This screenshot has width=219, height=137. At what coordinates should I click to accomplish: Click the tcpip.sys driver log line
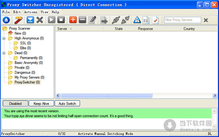[x=69, y=116]
